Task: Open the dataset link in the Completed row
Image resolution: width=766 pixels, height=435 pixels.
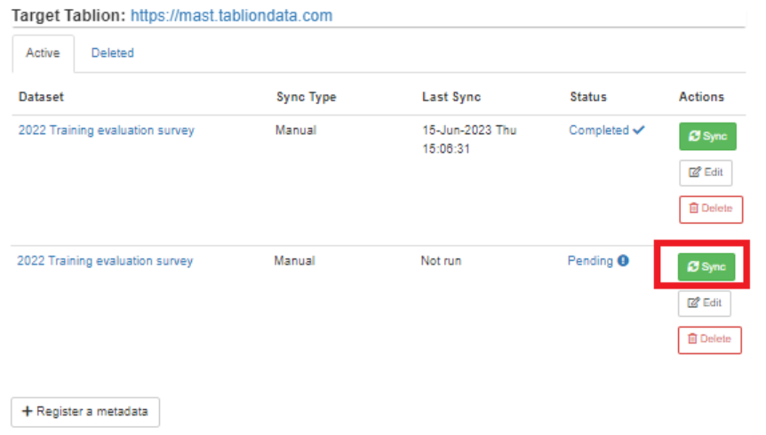Action: pyautogui.click(x=106, y=130)
